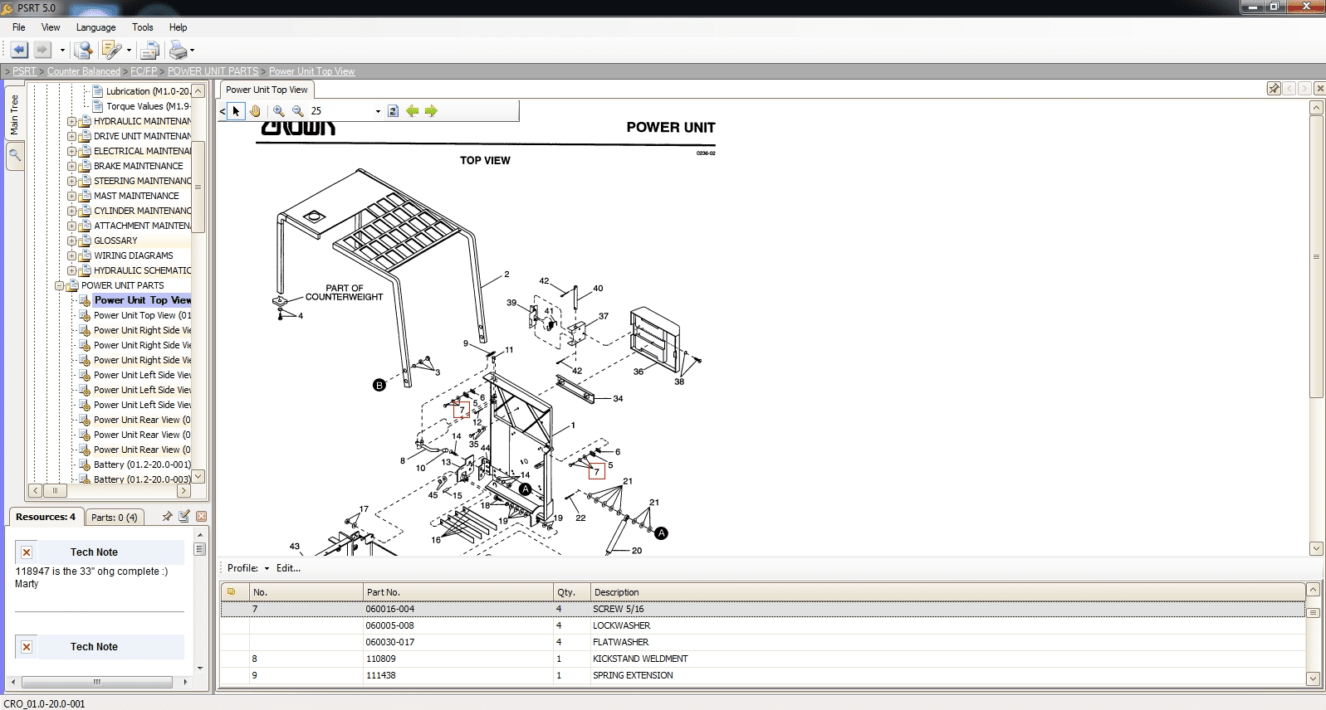Click the printer icon

(178, 50)
